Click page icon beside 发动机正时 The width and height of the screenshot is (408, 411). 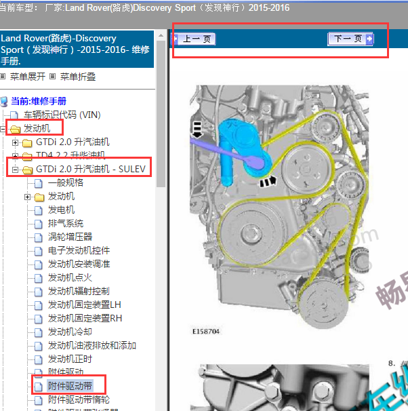tap(39, 360)
